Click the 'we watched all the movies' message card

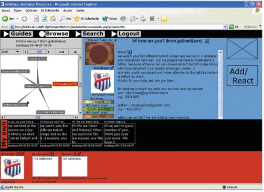pyautogui.click(x=23, y=133)
